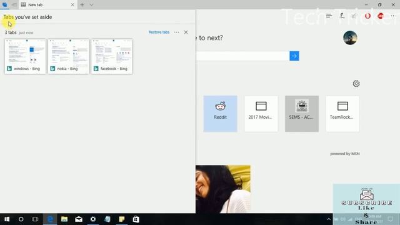Open a new tab with the plus button
The image size is (400, 225).
click(82, 4)
